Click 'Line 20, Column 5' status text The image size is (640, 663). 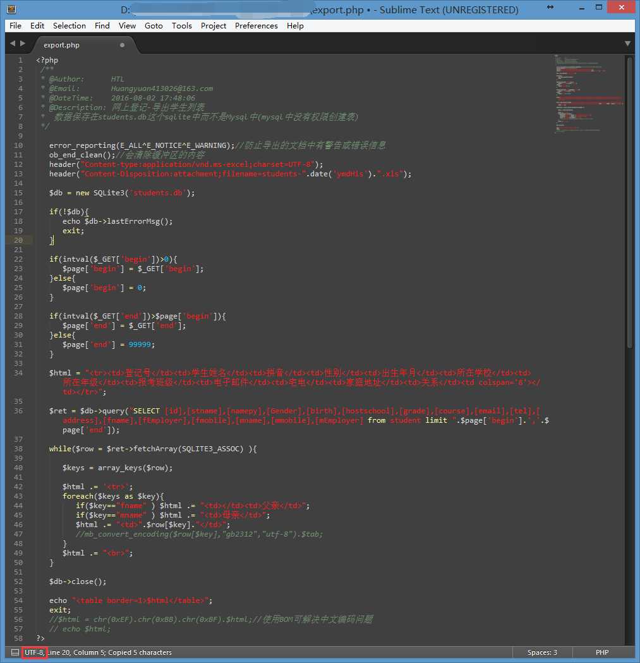click(76, 652)
